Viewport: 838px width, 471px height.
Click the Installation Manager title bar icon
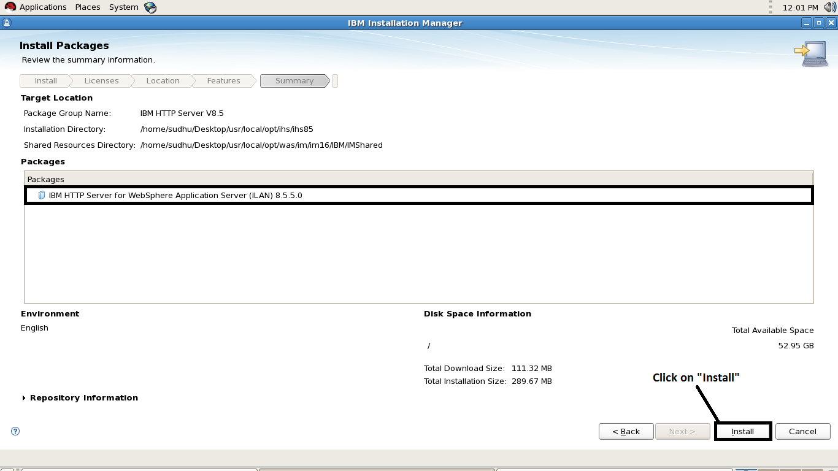[7, 23]
